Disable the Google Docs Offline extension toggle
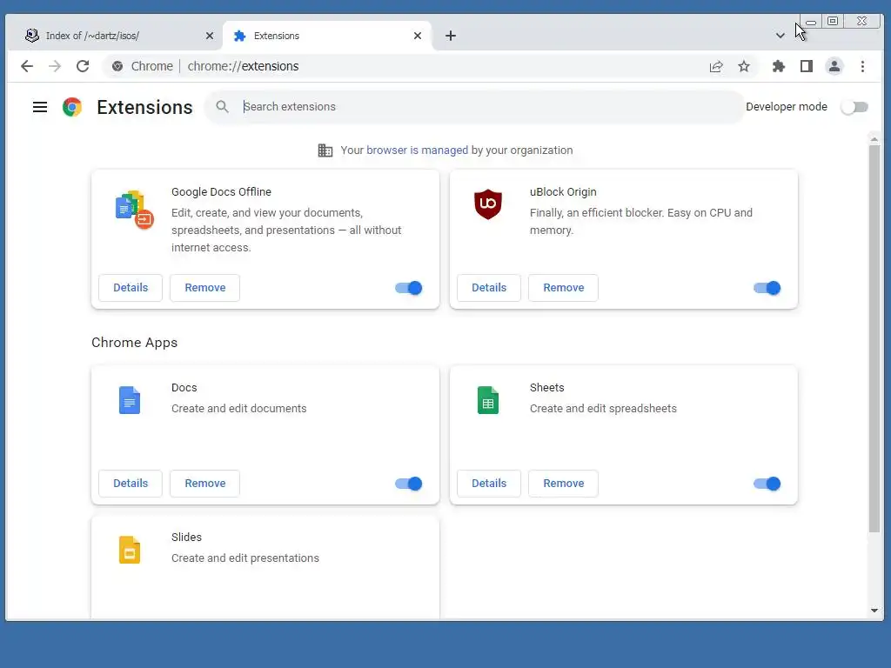The width and height of the screenshot is (891, 668). pos(409,288)
